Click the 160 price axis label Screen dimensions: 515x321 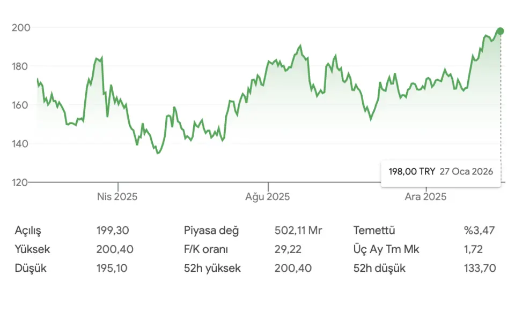click(x=20, y=105)
